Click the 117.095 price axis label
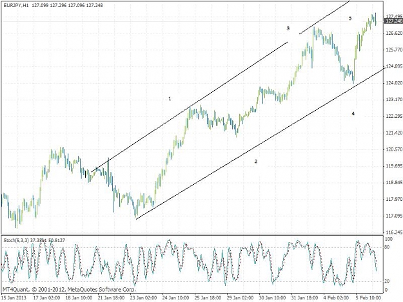403x302 pixels. [394, 216]
